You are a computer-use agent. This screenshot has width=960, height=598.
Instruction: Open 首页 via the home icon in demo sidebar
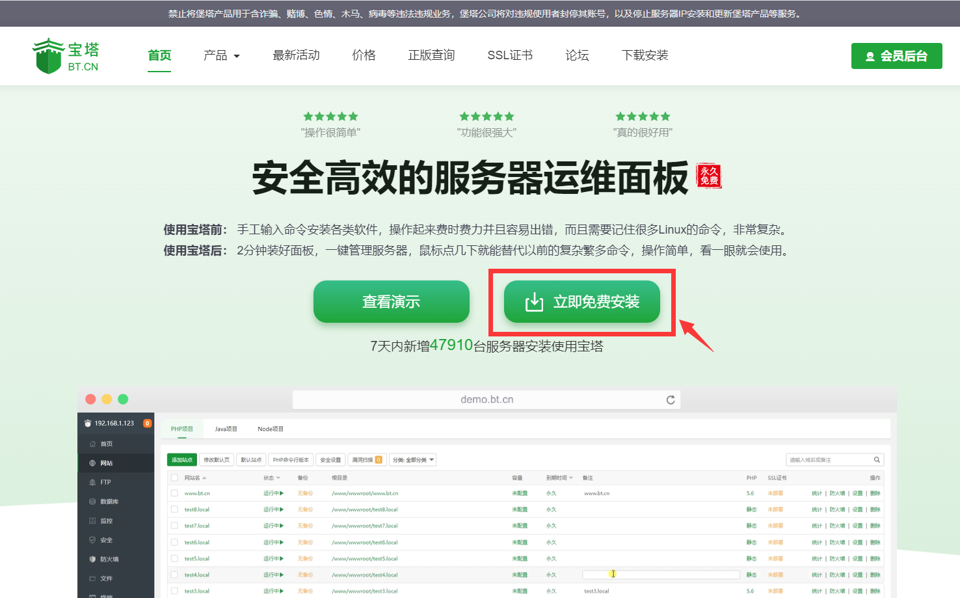tap(92, 444)
